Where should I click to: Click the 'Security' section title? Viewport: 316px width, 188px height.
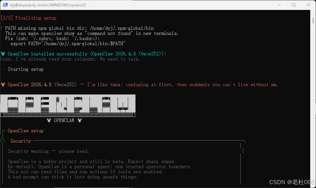21,141
